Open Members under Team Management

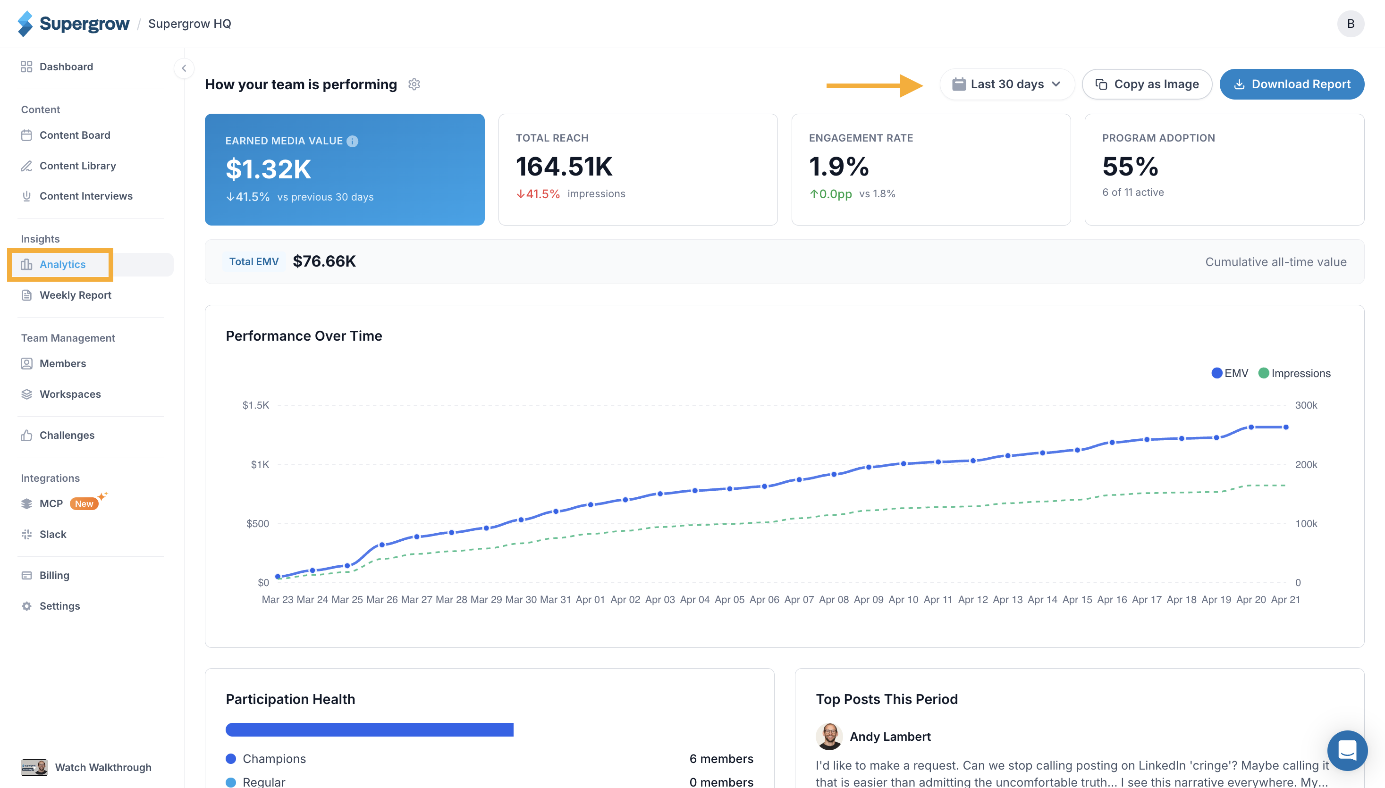click(62, 363)
